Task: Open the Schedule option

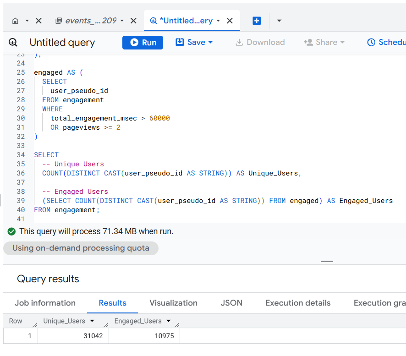Action: (x=386, y=42)
